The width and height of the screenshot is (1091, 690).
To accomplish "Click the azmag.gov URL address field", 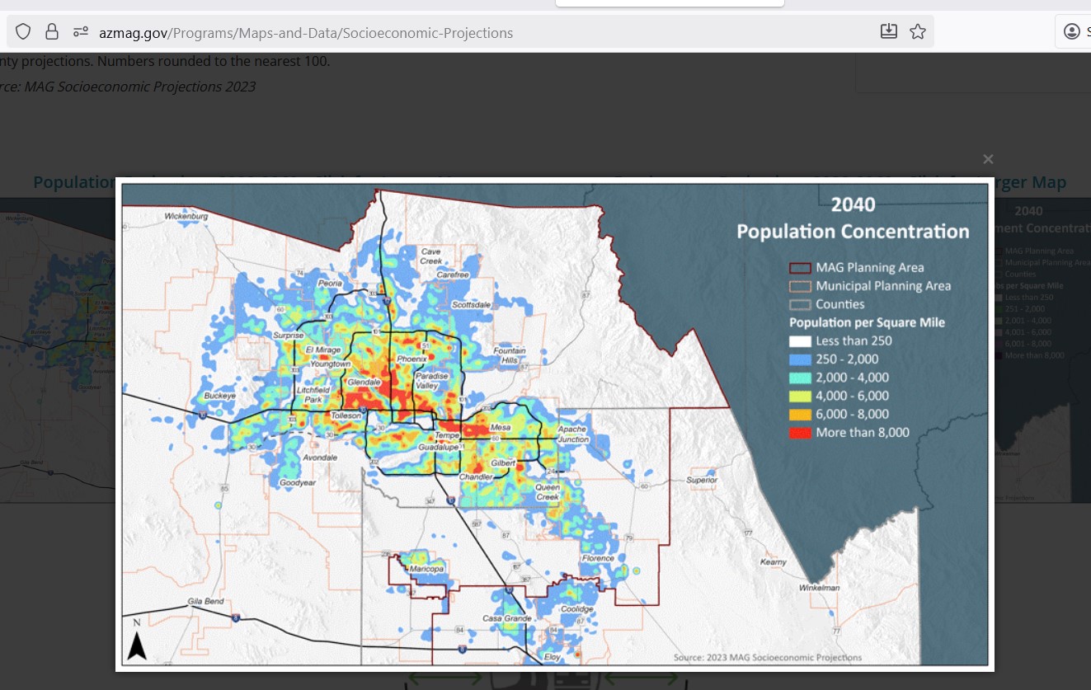I will pos(305,33).
